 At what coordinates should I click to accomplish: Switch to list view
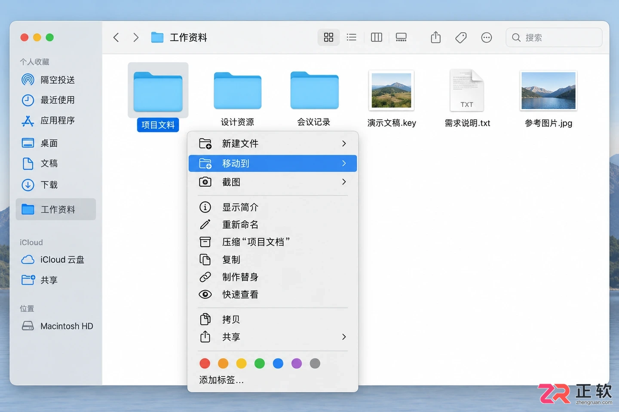point(352,37)
